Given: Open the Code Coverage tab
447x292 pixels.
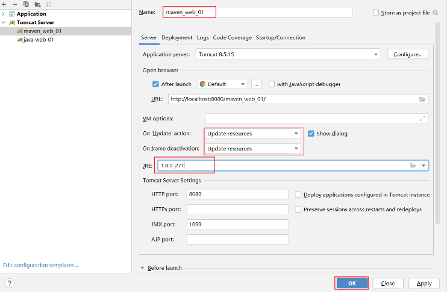Looking at the screenshot, I should point(233,37).
